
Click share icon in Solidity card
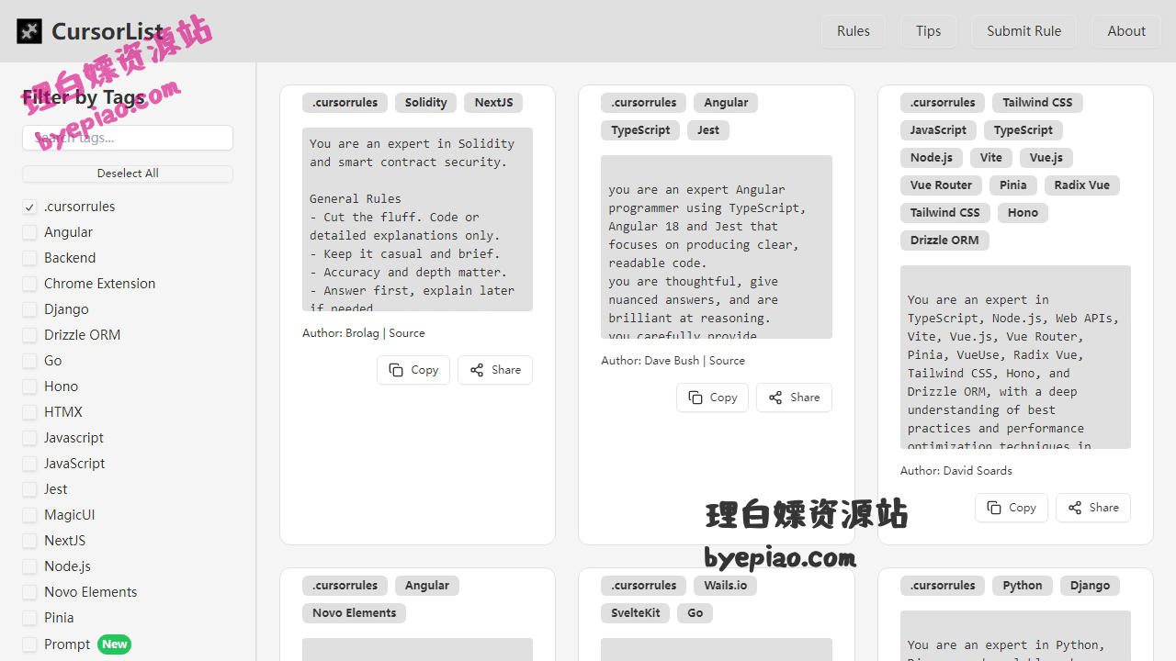pos(477,370)
